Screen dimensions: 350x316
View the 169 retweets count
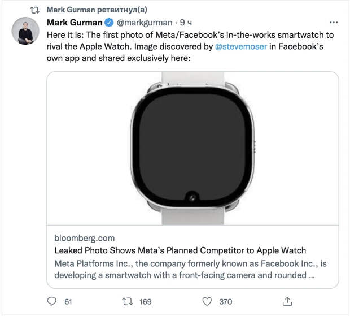[x=145, y=302]
